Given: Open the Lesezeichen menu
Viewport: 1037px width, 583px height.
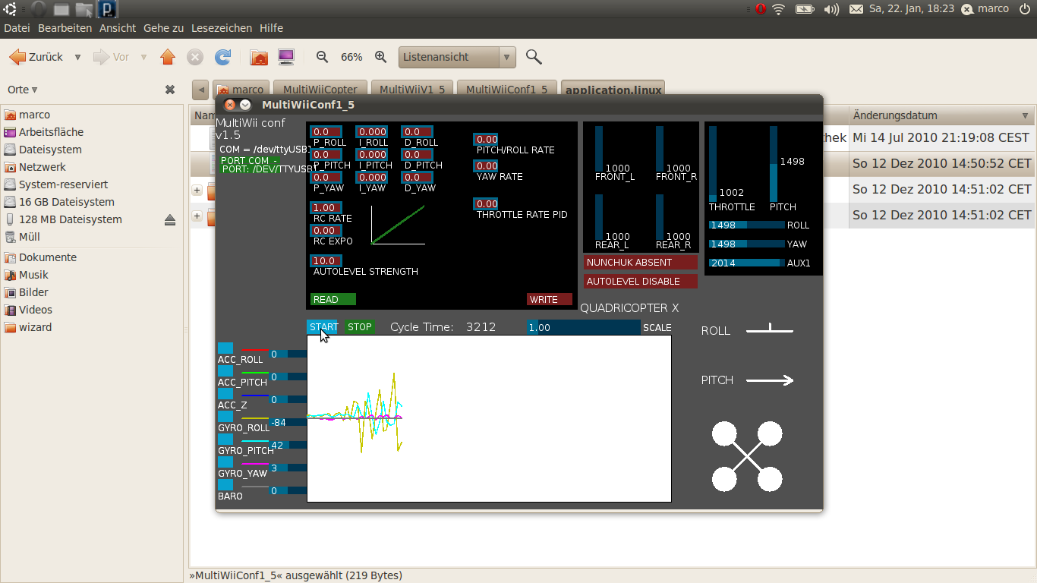Looking at the screenshot, I should 222,28.
